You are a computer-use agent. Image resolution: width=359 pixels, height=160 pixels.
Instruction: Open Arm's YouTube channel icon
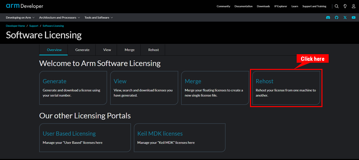353,18
